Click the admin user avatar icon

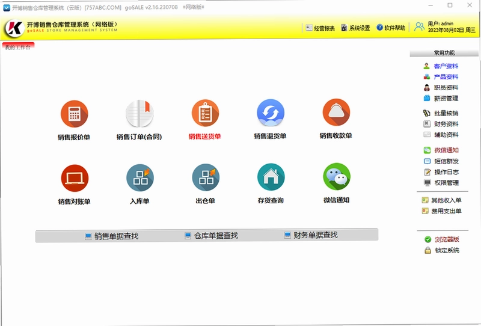click(419, 26)
